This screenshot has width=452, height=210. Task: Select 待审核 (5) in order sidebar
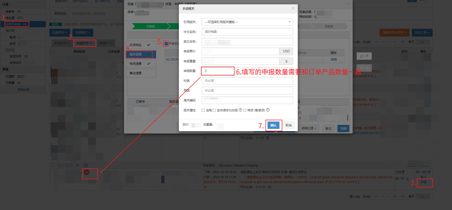23,12
